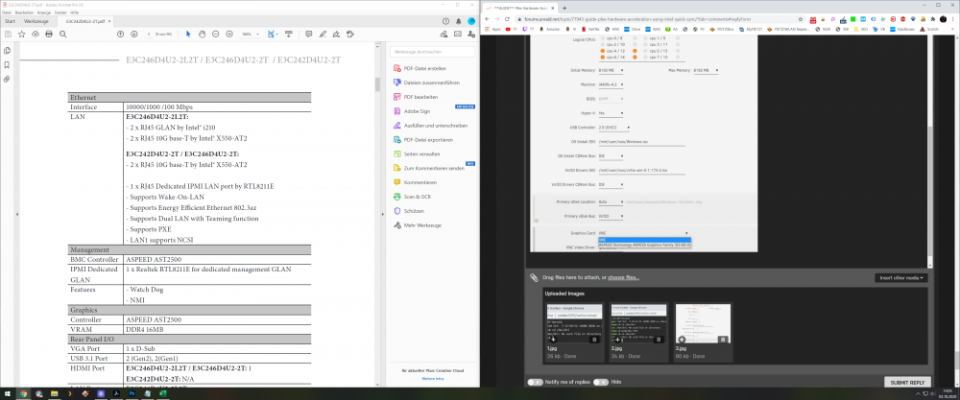Open page thumbnails panel in Acrobat sidebar
The height and width of the screenshot is (400, 960).
pyautogui.click(x=8, y=51)
